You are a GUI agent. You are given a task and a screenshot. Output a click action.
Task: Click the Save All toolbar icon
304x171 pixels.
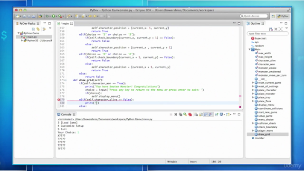(29, 16)
